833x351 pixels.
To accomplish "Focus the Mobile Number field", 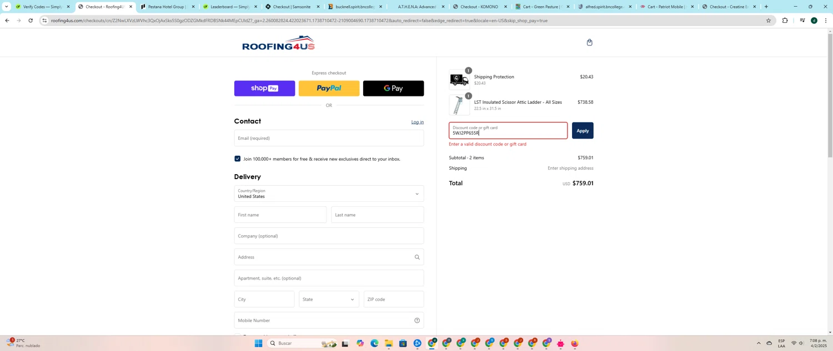I will click(329, 321).
